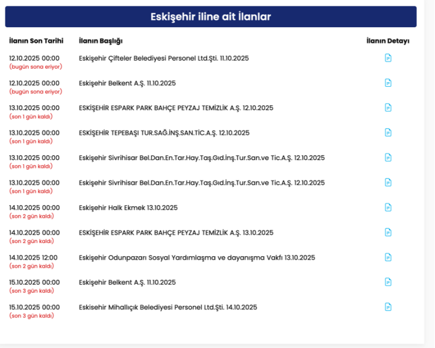This screenshot has width=435, height=348.
Task: Click Eskişehir Halk Ekmek 13.10.2025 title
Action: tap(128, 208)
